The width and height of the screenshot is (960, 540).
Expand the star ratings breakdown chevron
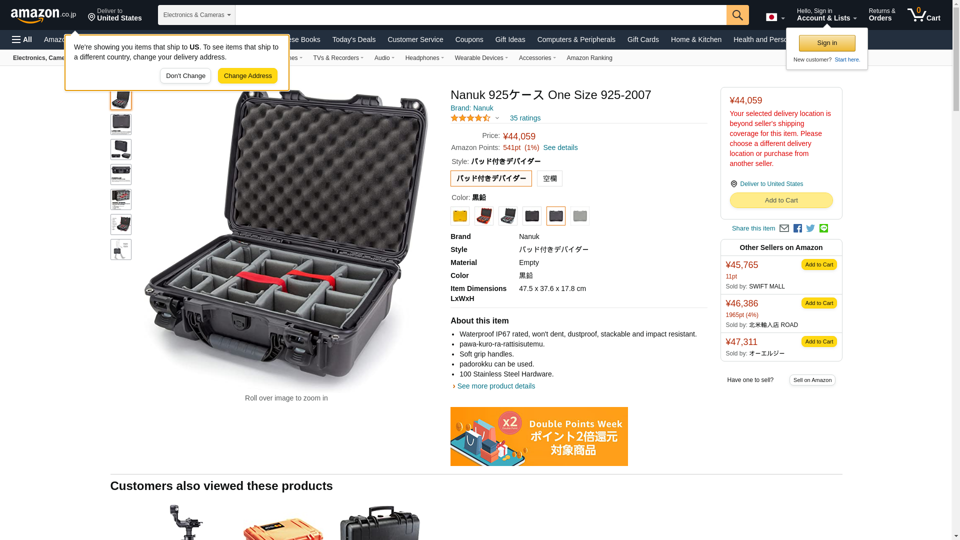click(x=497, y=118)
